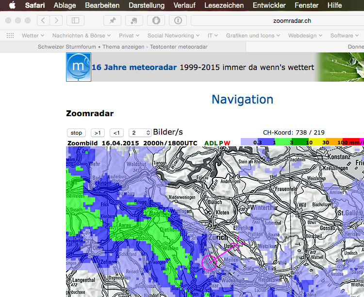Click the pin extension icon in toolbar
Screen dimensions: 364x297
coord(113,20)
